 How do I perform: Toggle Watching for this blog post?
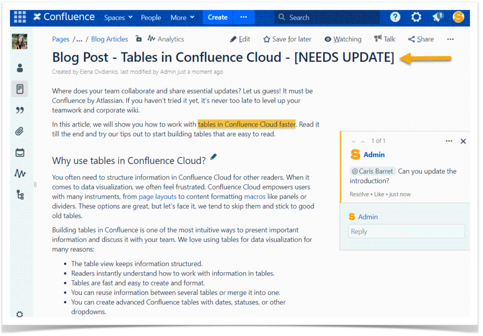343,39
